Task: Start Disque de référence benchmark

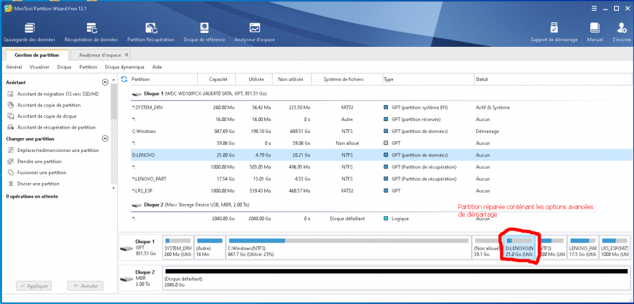Action: pos(204,28)
